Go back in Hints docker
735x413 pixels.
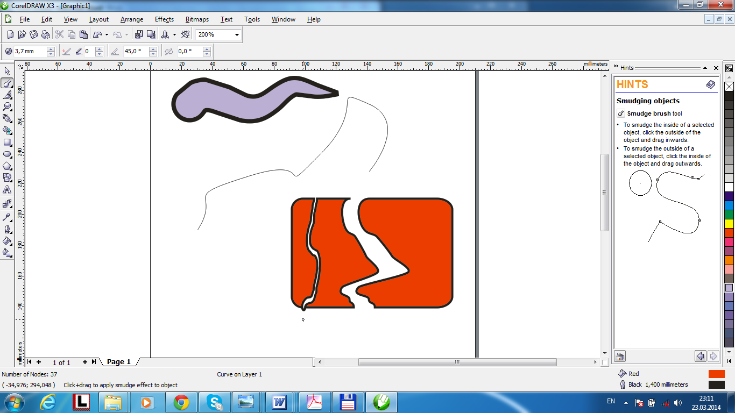coord(701,356)
